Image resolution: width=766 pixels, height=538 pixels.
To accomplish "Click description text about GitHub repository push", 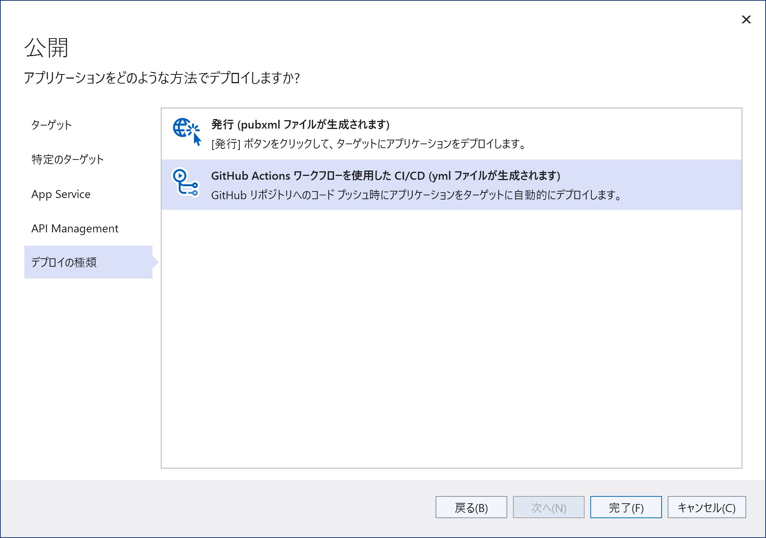I will (417, 195).
